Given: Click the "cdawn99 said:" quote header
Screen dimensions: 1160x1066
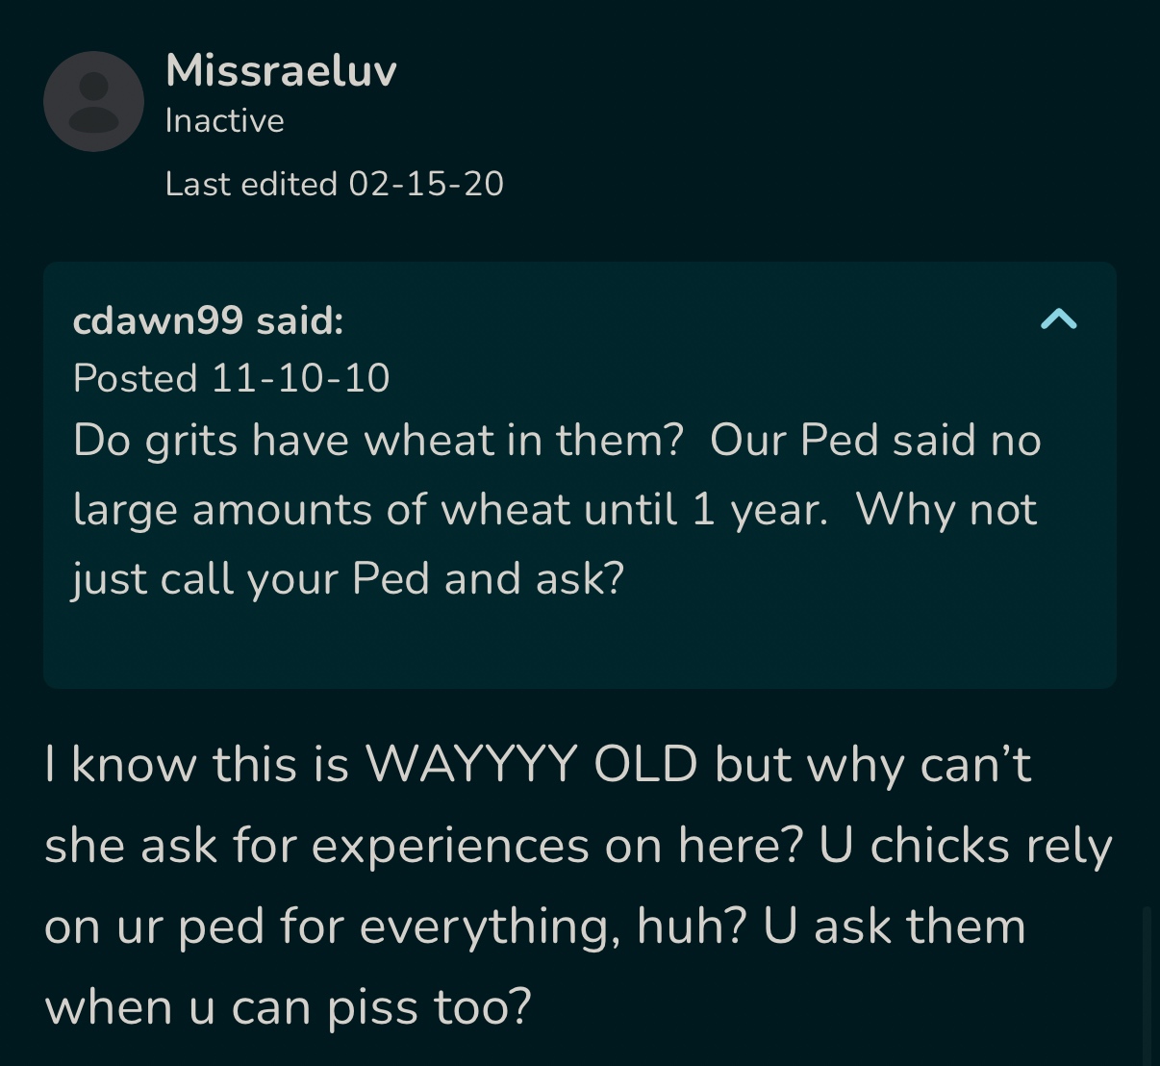Looking at the screenshot, I should click(208, 320).
